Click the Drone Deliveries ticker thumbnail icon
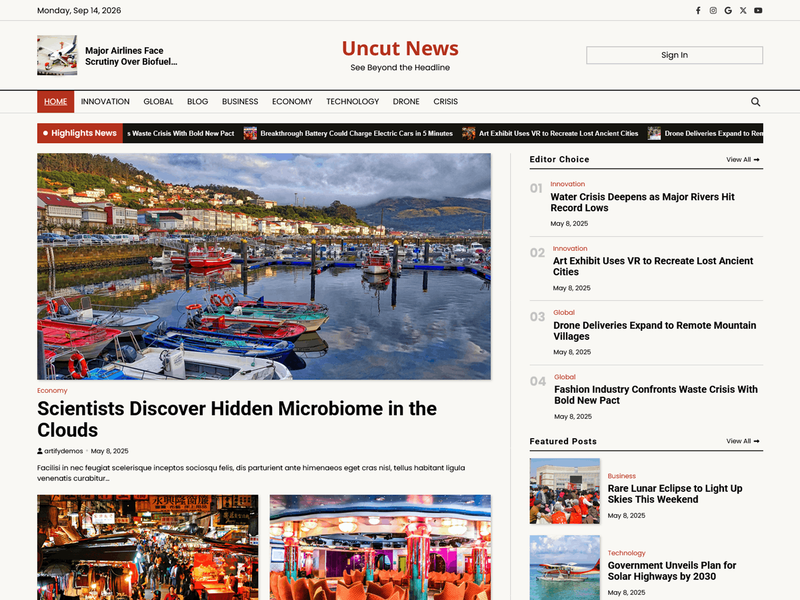This screenshot has width=800, height=600. [654, 133]
